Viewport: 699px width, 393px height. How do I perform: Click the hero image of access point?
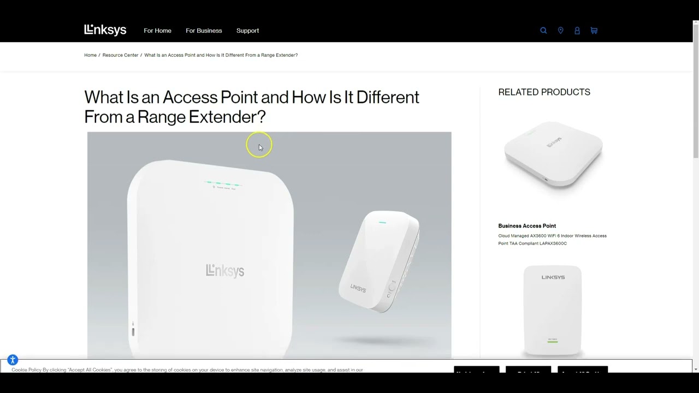(269, 245)
